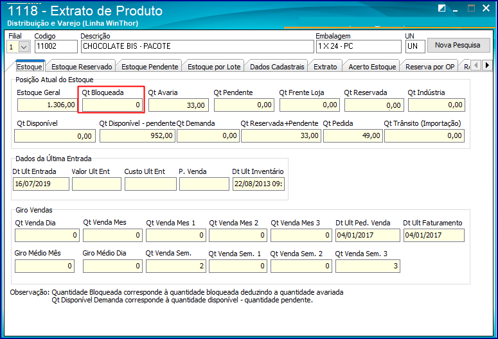
Task: Click the Nova Pesquisa button
Action: click(458, 45)
